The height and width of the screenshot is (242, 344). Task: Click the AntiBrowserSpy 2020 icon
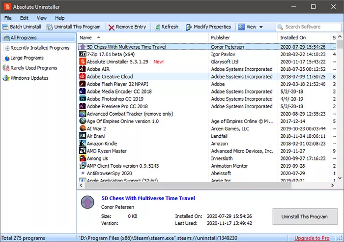83,173
